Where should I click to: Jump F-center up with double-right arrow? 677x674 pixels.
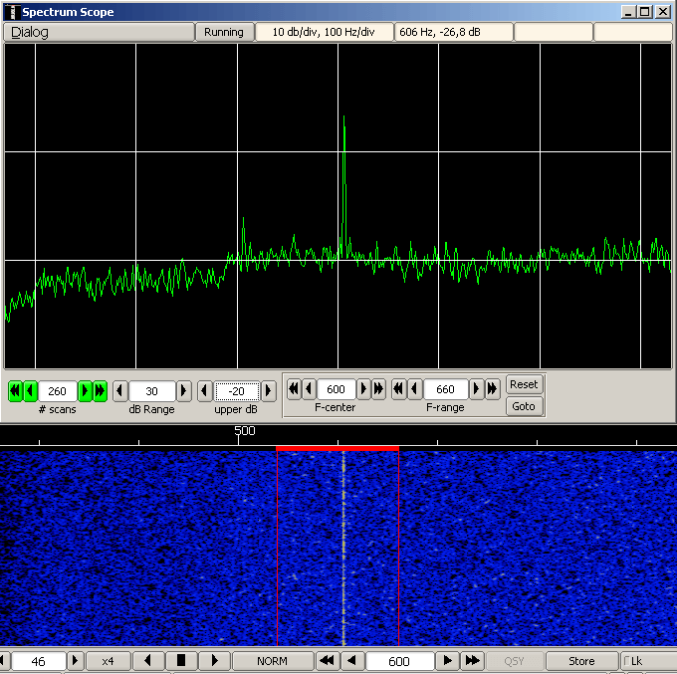coord(378,389)
